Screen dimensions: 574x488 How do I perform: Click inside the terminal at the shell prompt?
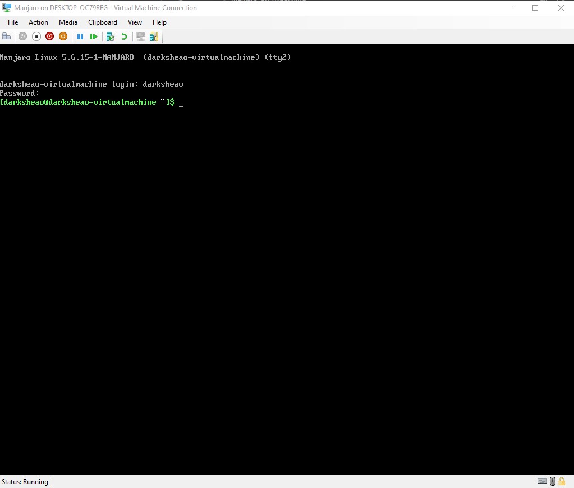(x=181, y=103)
